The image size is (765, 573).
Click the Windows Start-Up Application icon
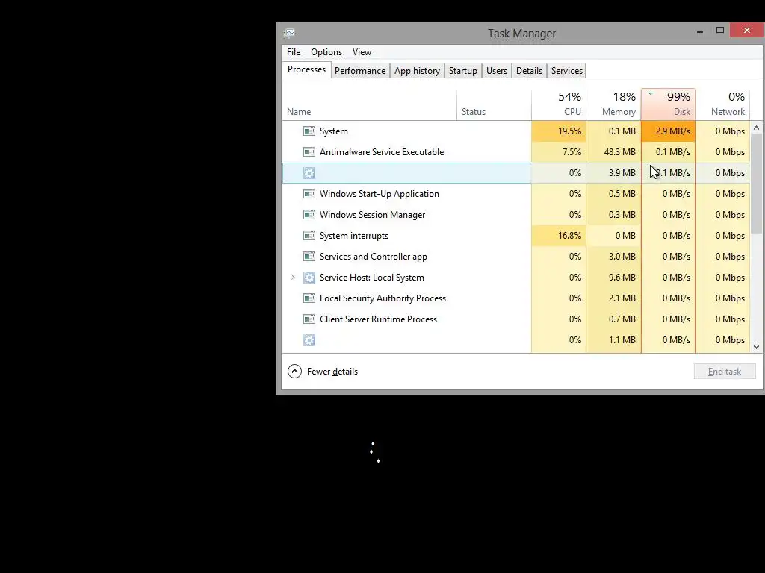(309, 194)
